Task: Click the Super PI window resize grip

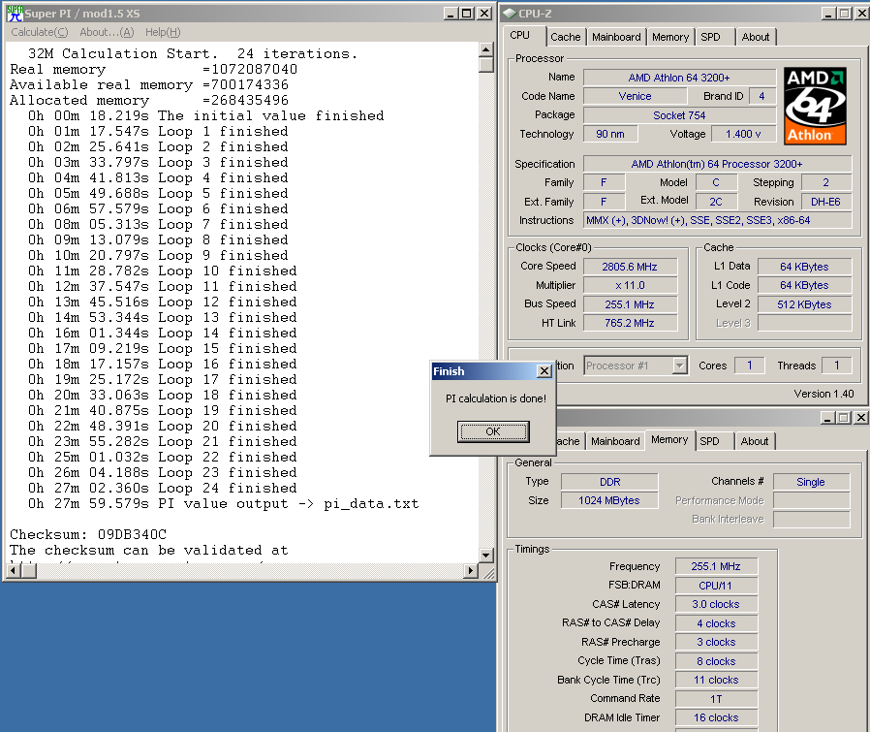Action: (487, 573)
